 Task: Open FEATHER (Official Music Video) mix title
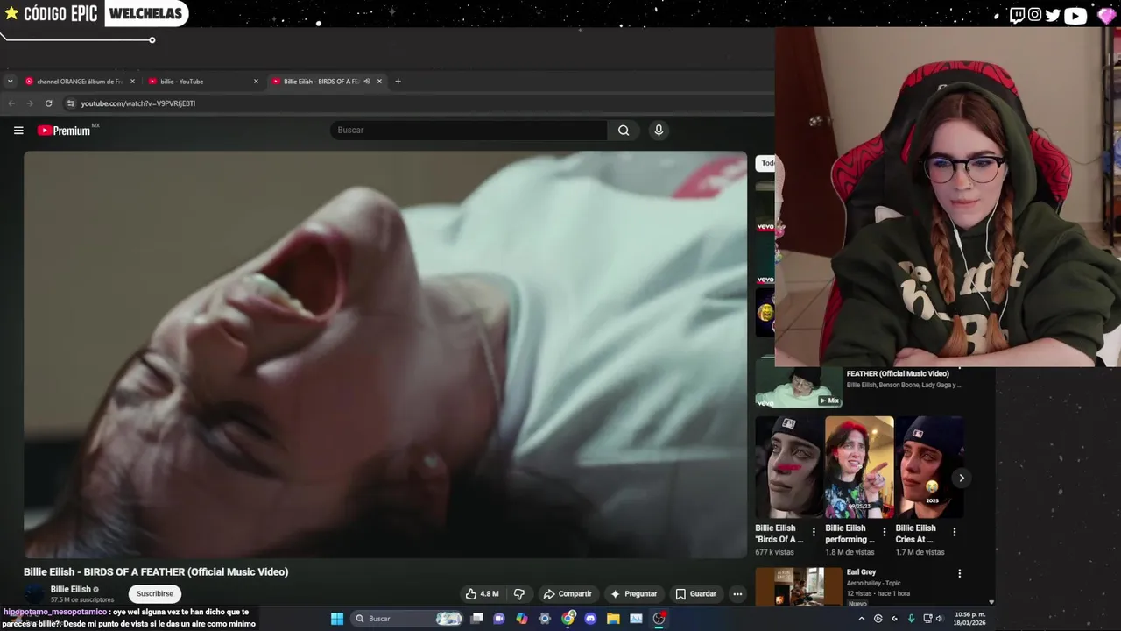tap(898, 374)
